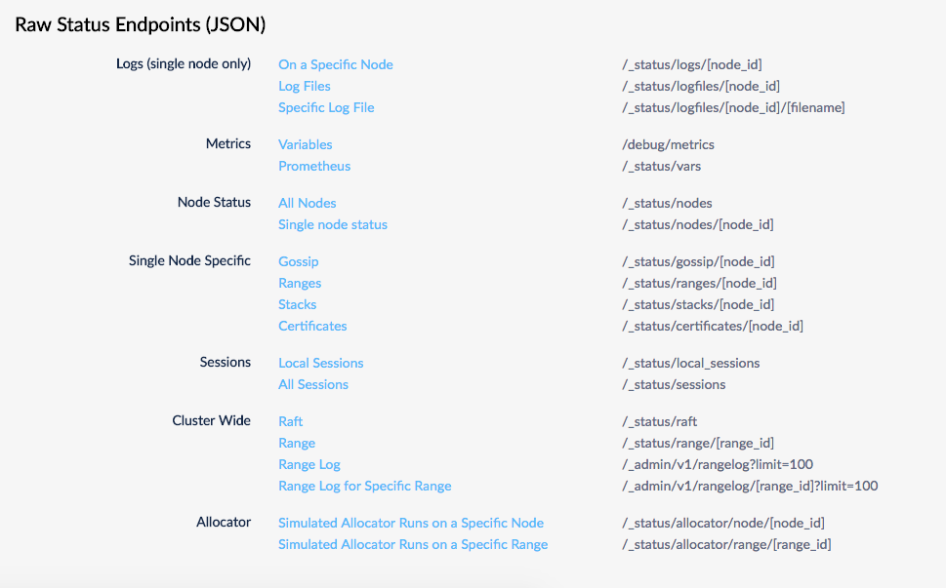The height and width of the screenshot is (588, 946).
Task: Click the 'Raft' cluster-wide link
Action: tap(290, 421)
